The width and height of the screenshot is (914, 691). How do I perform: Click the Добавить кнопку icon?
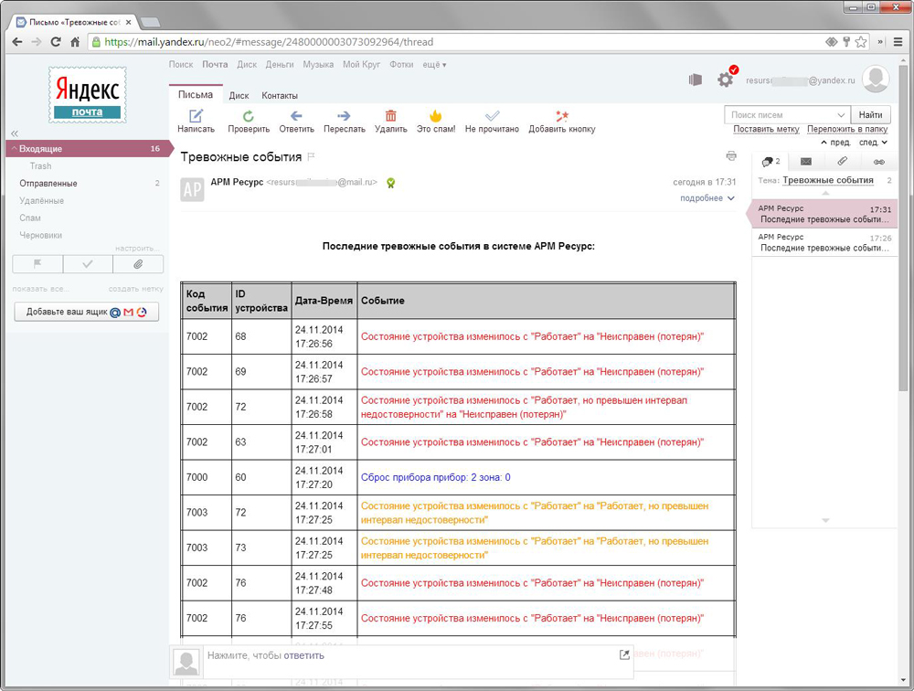(562, 117)
